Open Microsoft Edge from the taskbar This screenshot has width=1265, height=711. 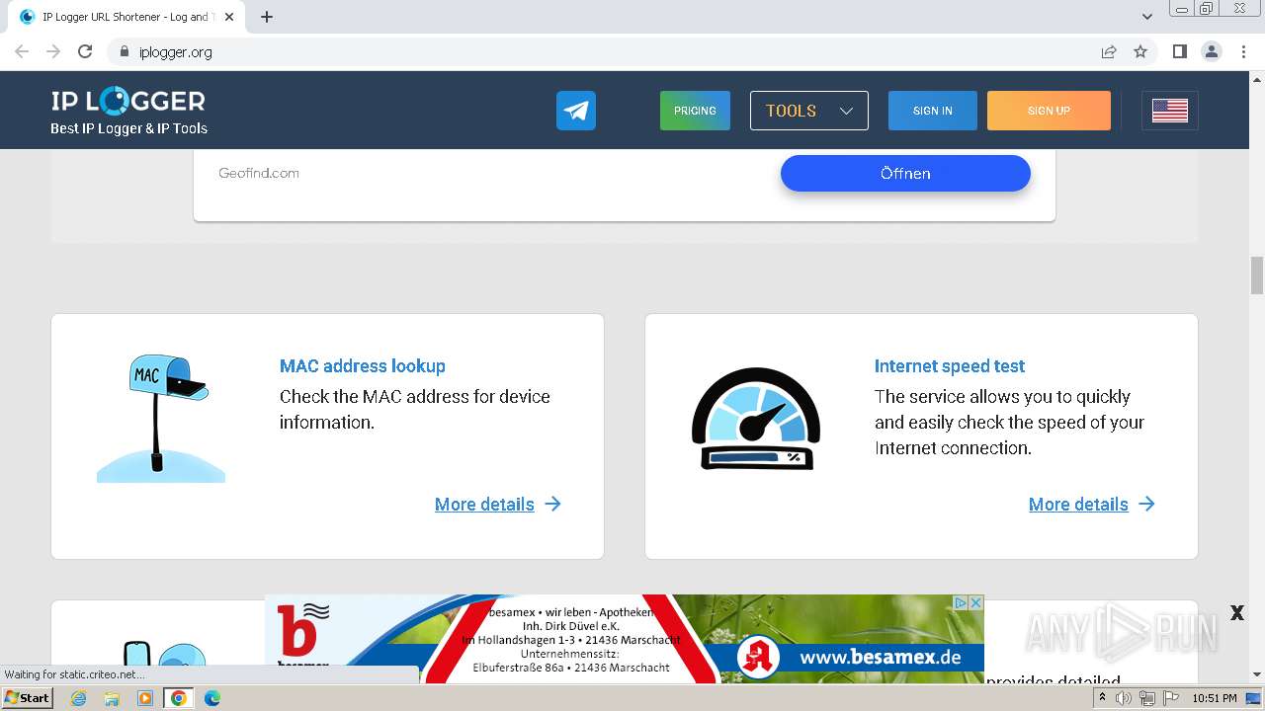pos(212,697)
